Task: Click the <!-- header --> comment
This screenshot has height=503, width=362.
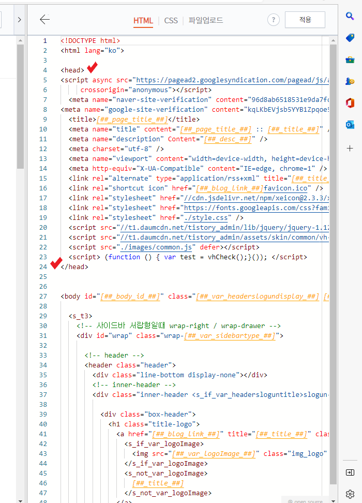Action: coord(114,356)
